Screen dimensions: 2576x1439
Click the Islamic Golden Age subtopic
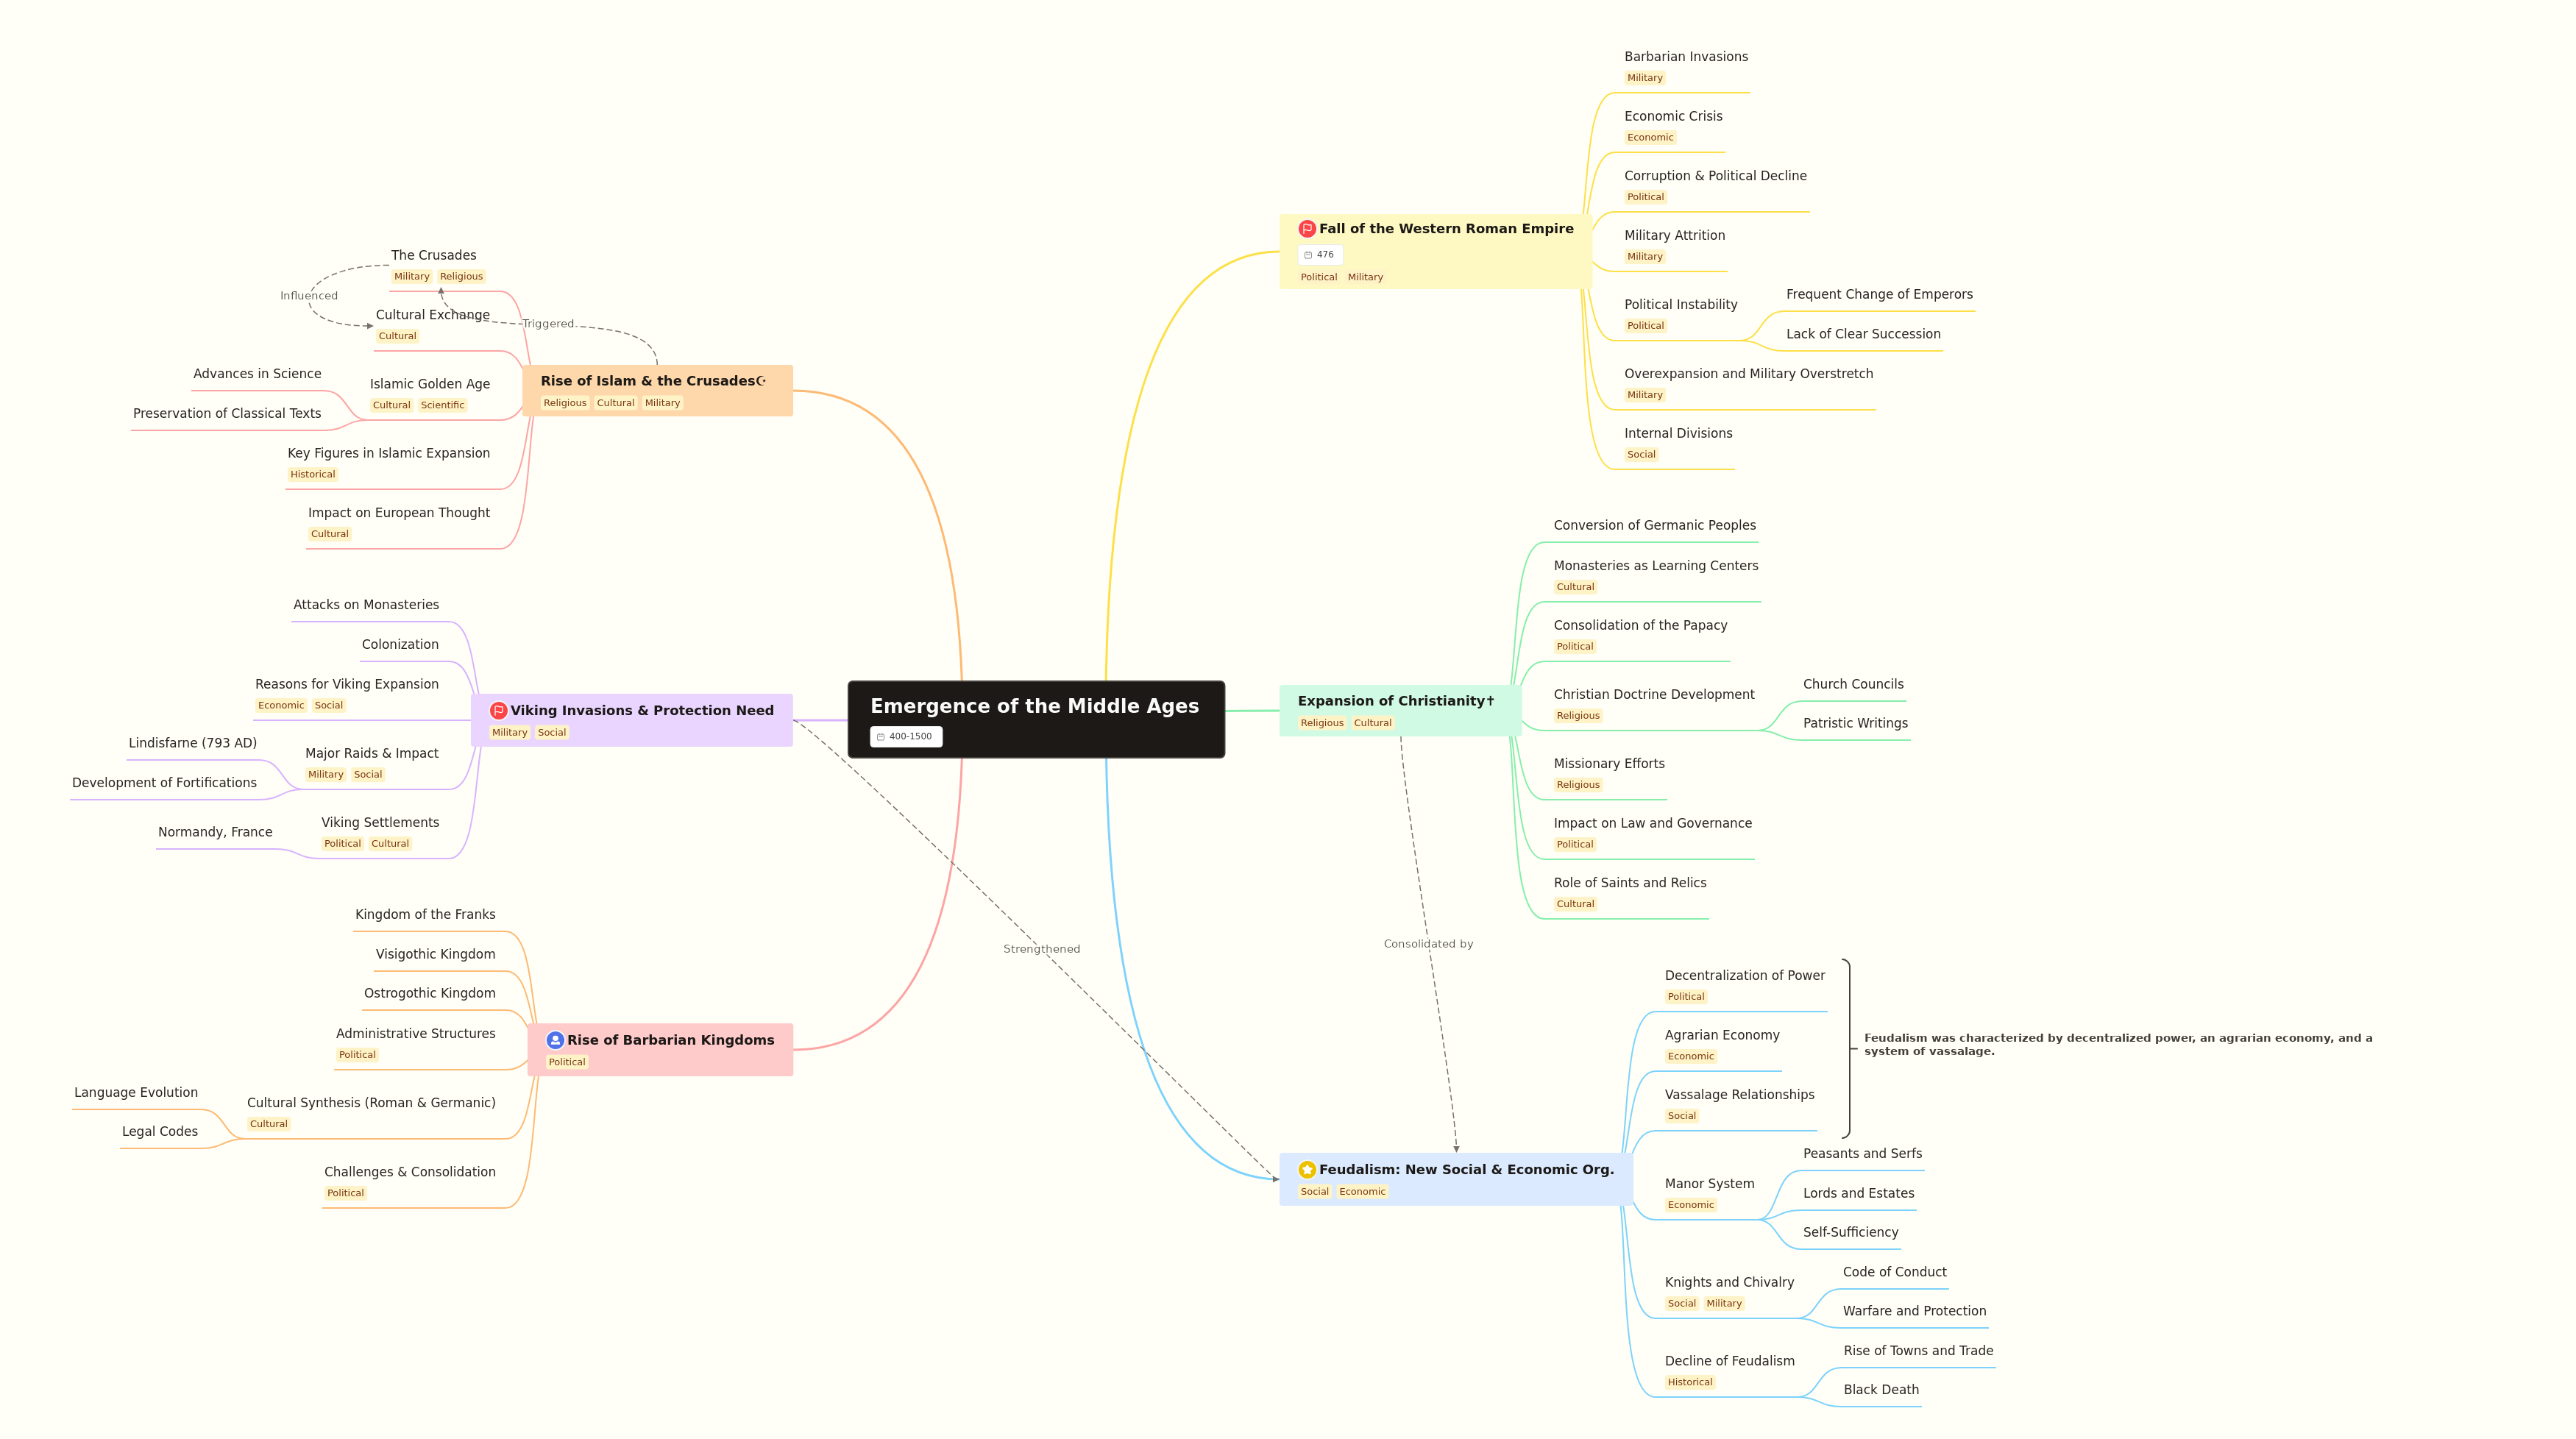pos(429,384)
